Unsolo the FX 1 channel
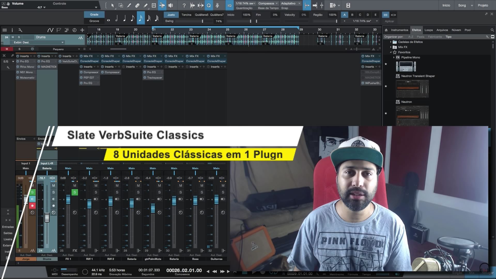 point(75,192)
